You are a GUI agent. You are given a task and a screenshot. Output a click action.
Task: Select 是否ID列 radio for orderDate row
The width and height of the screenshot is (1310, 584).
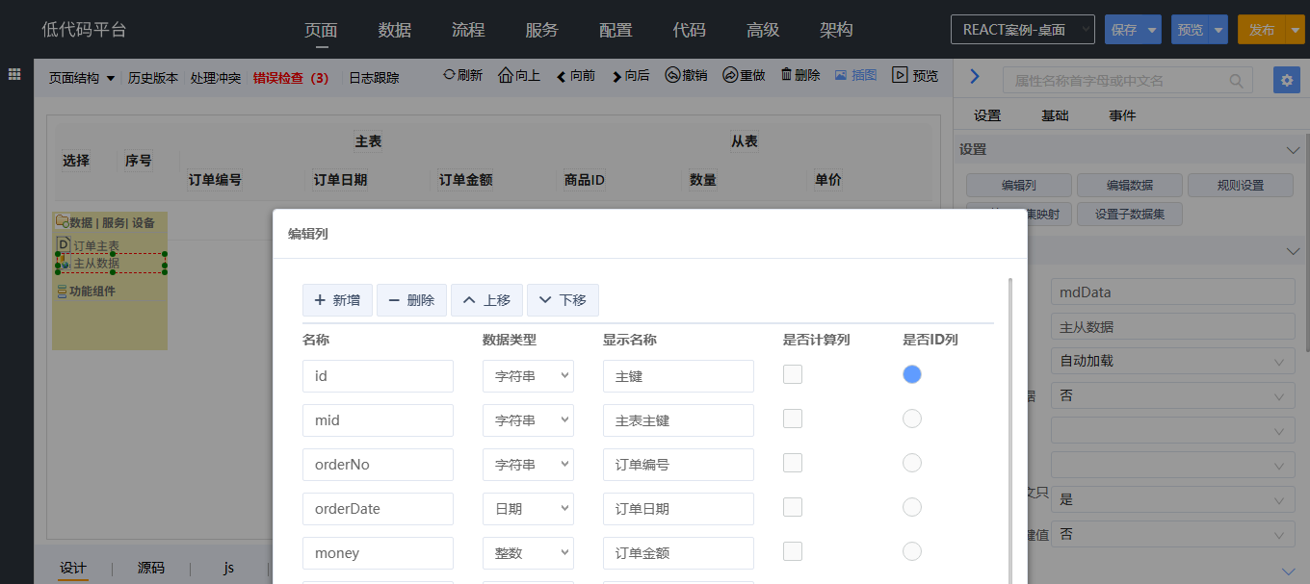click(912, 507)
